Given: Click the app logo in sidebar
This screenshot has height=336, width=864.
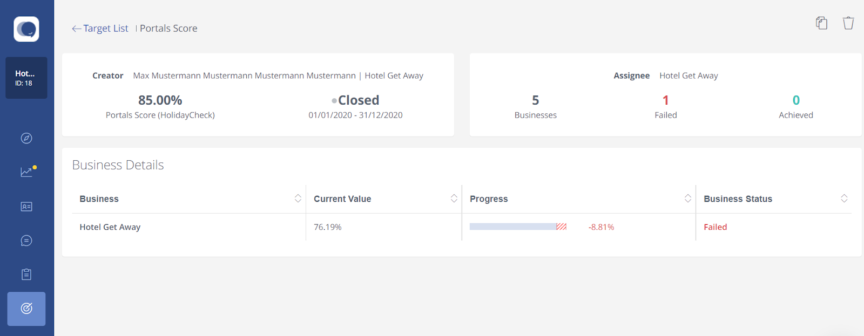Looking at the screenshot, I should (x=26, y=29).
